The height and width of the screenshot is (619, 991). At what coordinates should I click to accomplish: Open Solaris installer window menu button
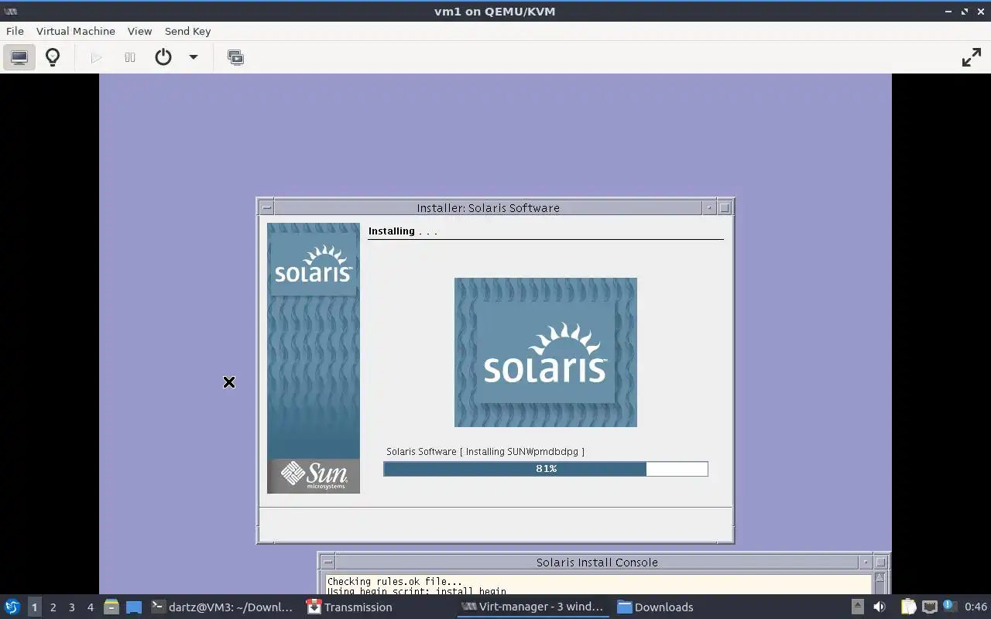pyautogui.click(x=266, y=207)
